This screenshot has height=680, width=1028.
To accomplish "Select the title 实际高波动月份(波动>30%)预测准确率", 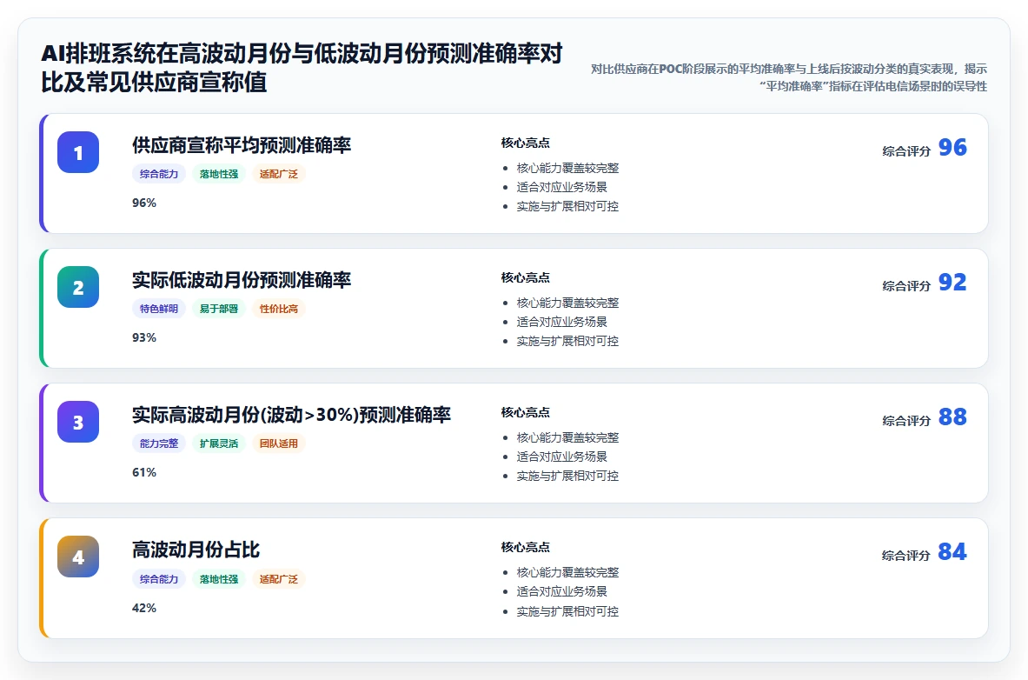I will [x=291, y=415].
